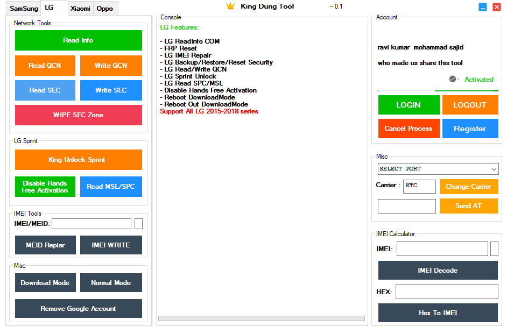Click the AT command input field

407,206
